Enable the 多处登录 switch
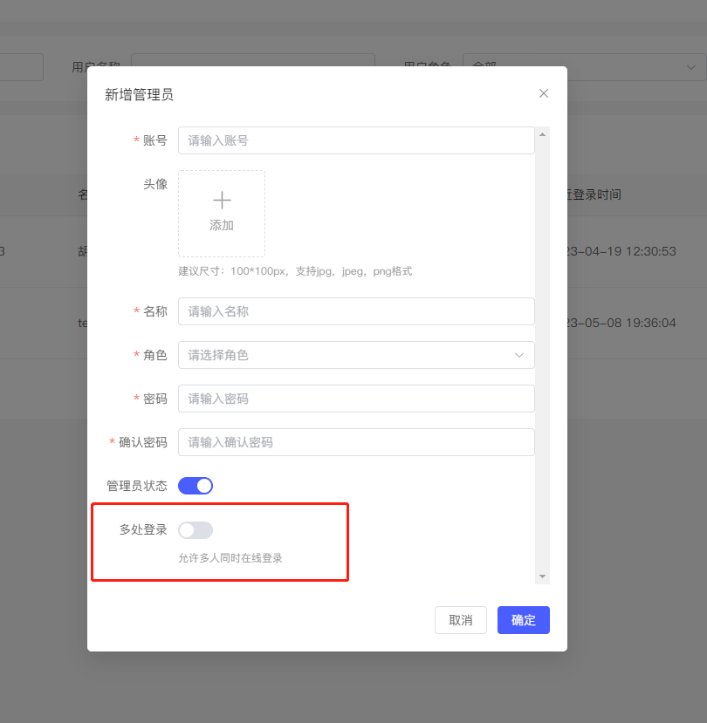Viewport: 707px width, 723px height. pyautogui.click(x=196, y=530)
